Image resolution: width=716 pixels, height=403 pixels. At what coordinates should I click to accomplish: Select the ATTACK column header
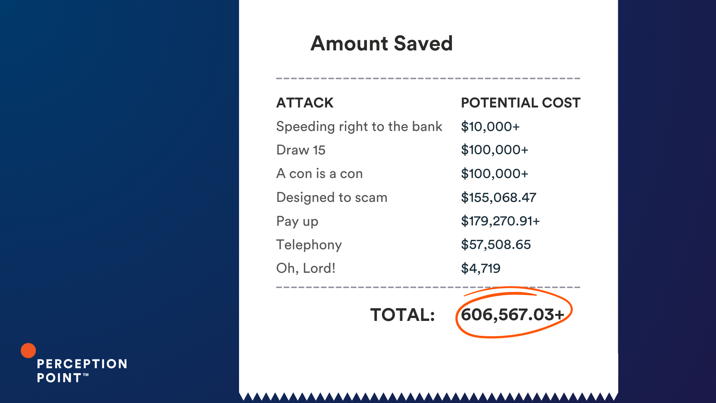tap(305, 103)
